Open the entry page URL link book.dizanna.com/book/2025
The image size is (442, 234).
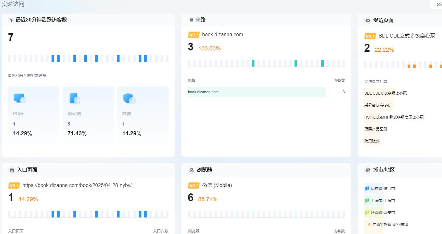coord(79,185)
